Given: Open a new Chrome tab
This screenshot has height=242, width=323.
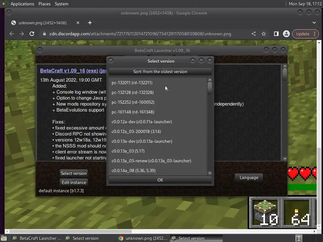Looking at the screenshot, I should pos(90,23).
